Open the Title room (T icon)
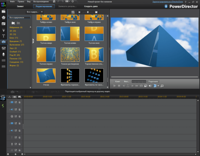200x156 pixels. (x=3, y=36)
